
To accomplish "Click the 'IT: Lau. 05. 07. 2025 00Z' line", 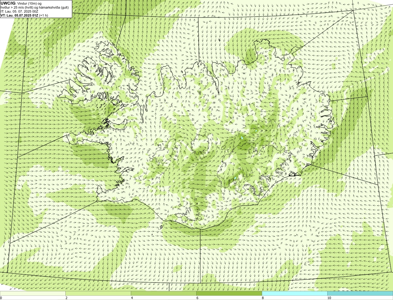I will pyautogui.click(x=19, y=11).
